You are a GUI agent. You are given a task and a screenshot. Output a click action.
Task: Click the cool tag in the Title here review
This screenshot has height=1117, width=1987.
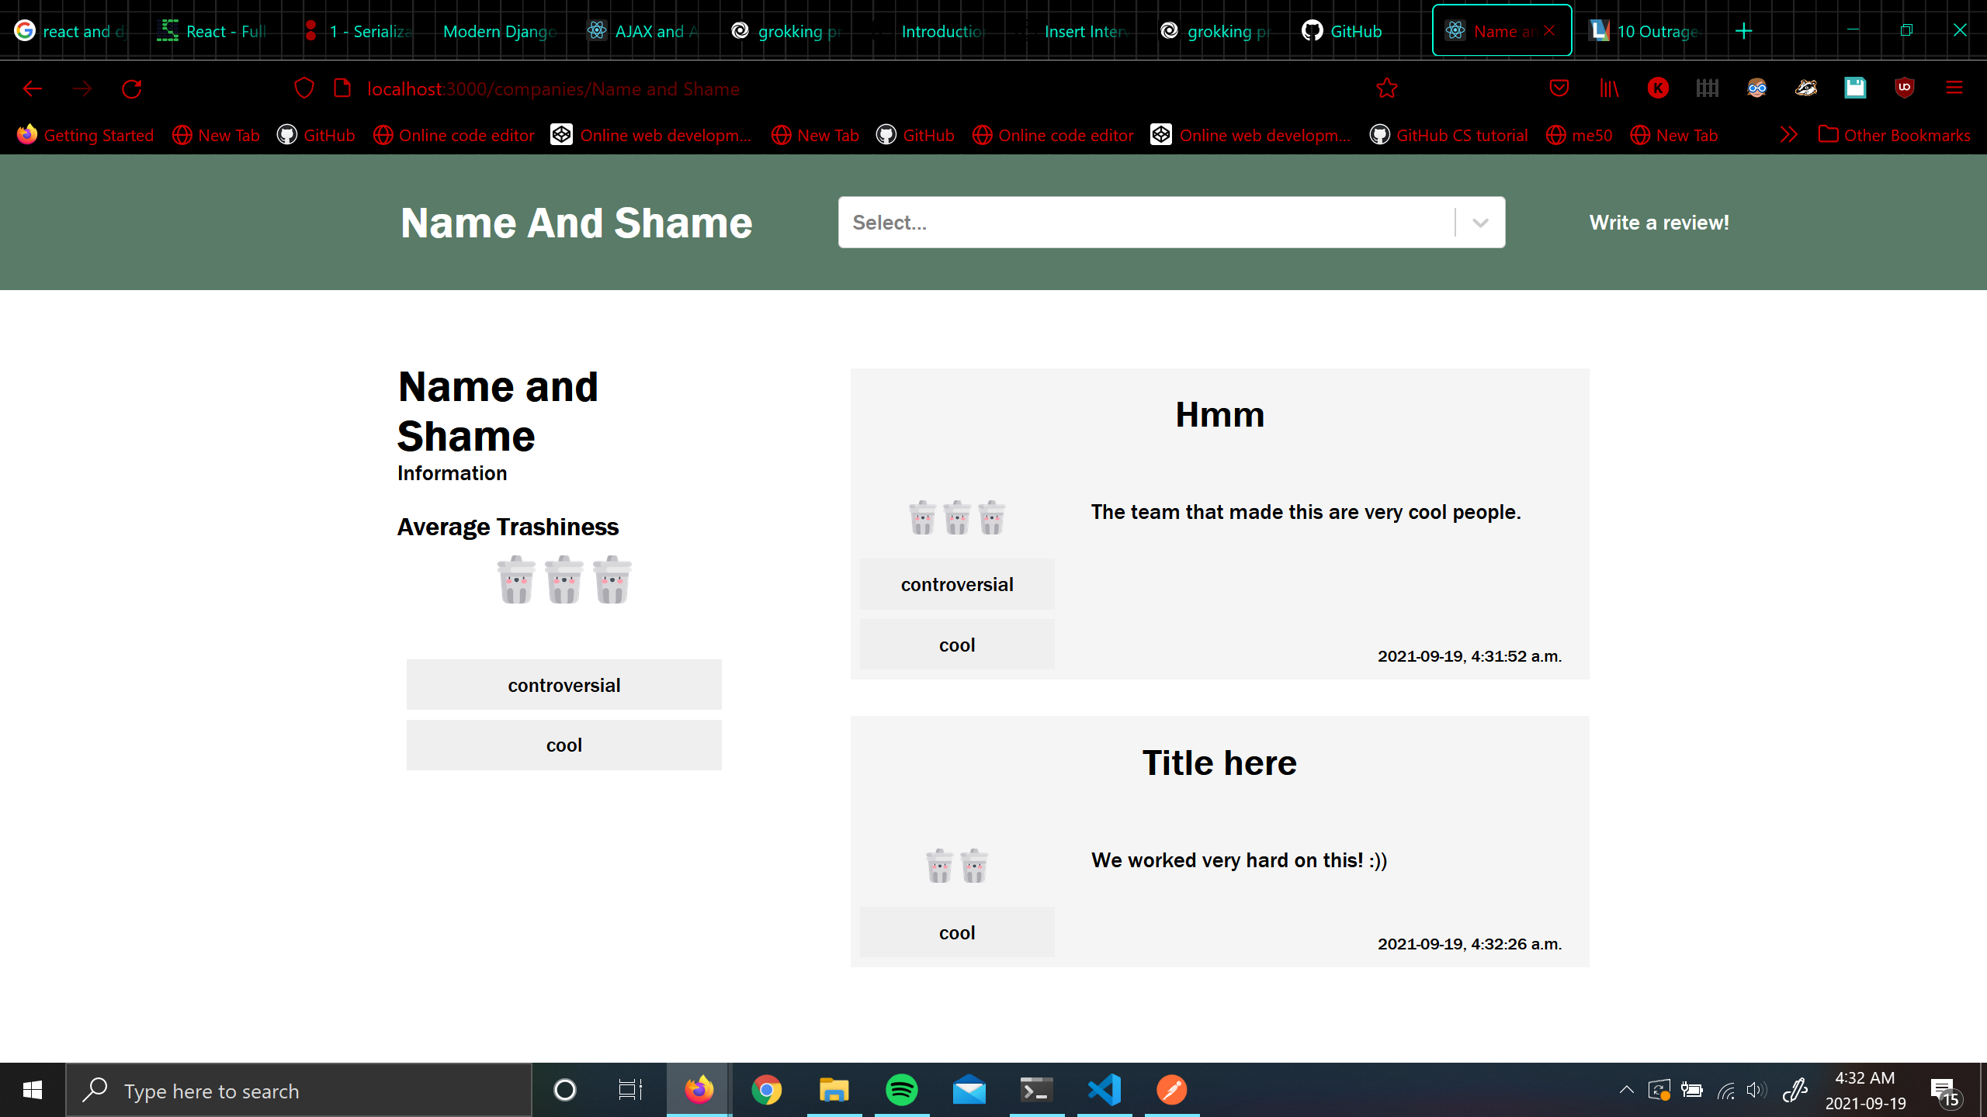[x=956, y=932]
